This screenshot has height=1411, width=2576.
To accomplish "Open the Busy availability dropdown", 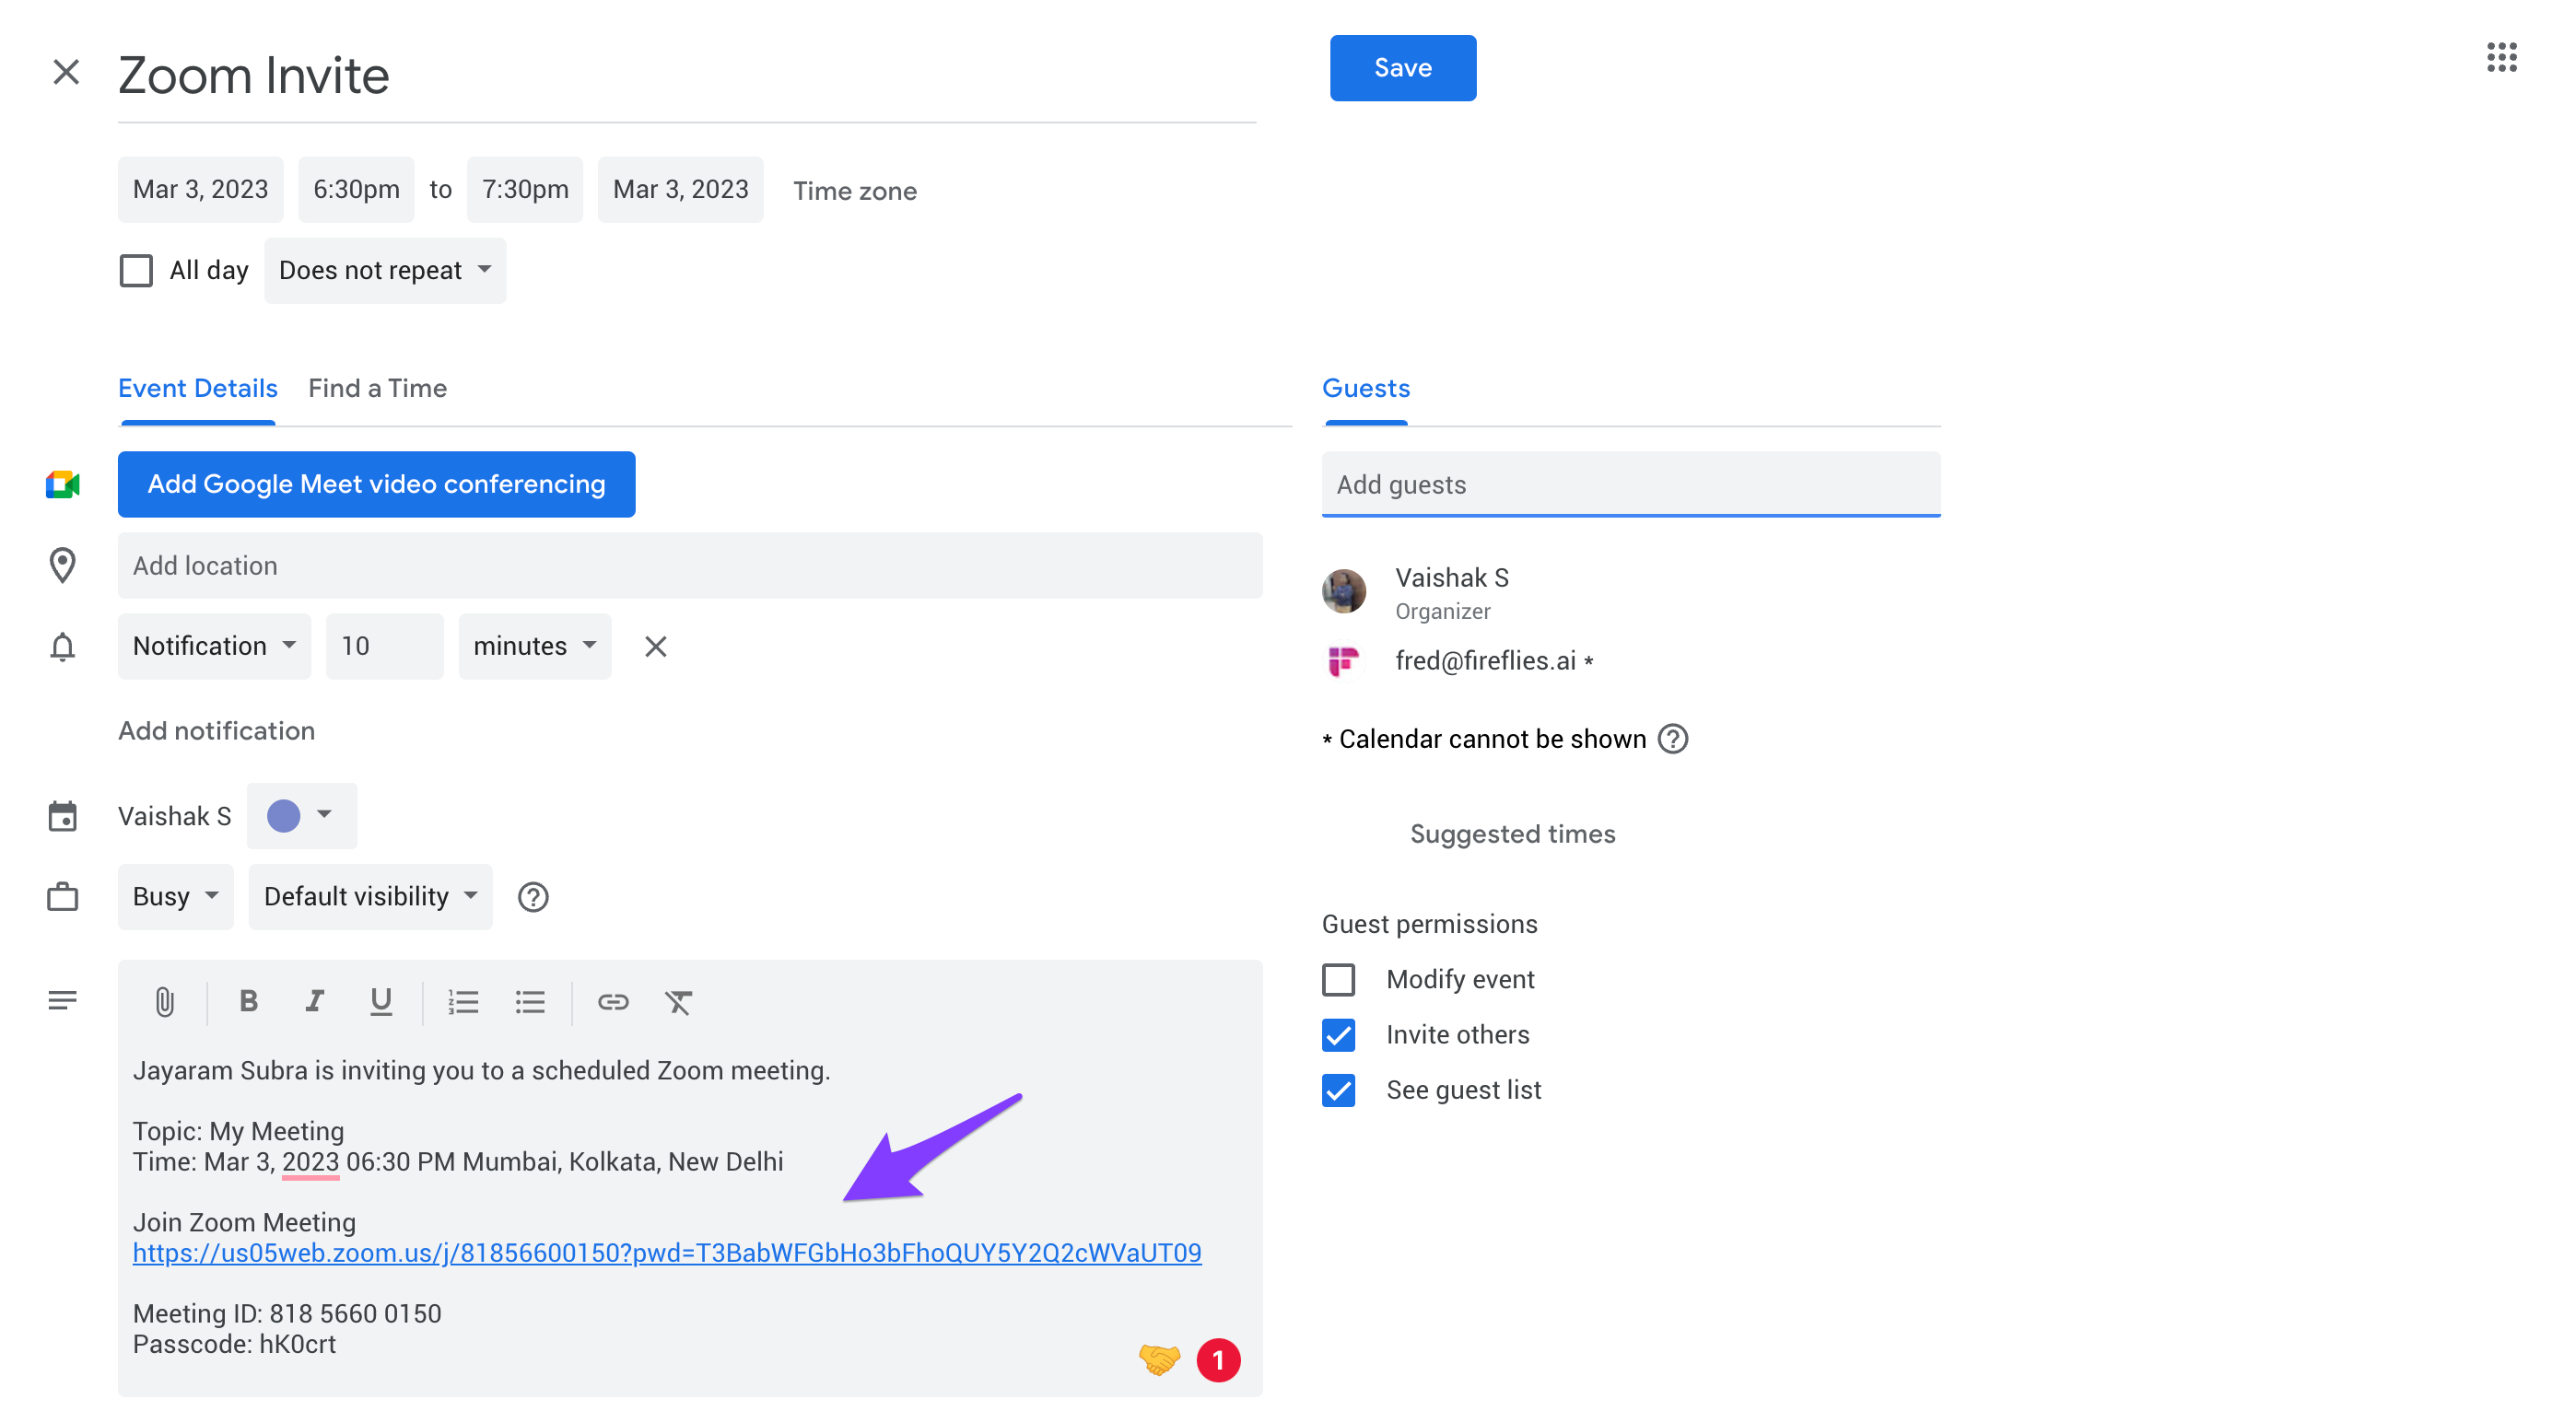I will coord(175,897).
